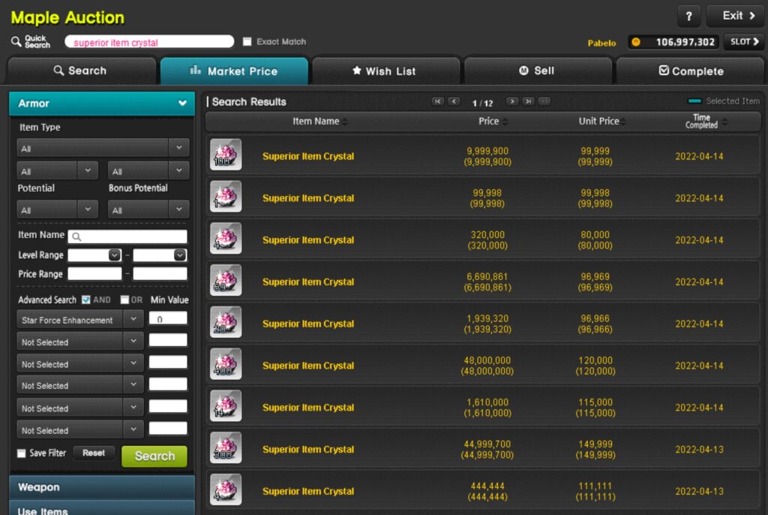Click crystal icon in 320,000 price row

coord(226,239)
